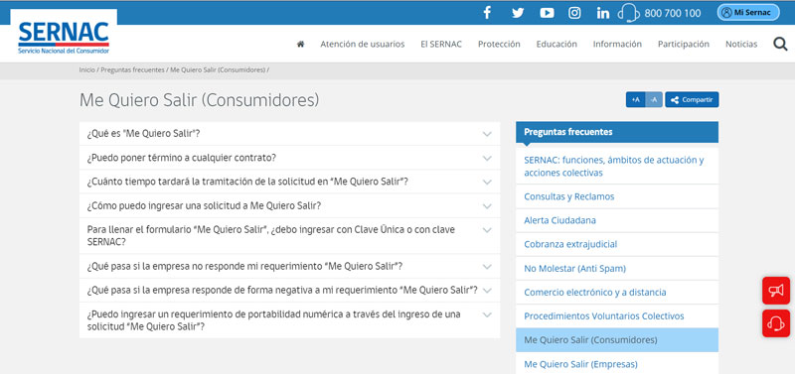
Task: Click the red headset support button
Action: pos(776,322)
